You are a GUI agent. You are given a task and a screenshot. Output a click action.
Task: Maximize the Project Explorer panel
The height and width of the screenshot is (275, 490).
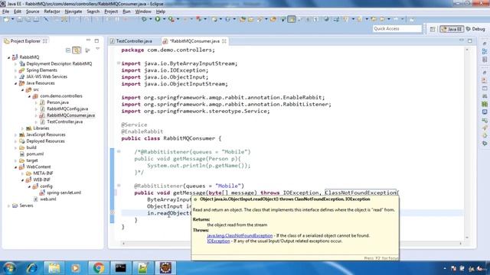coord(96,40)
